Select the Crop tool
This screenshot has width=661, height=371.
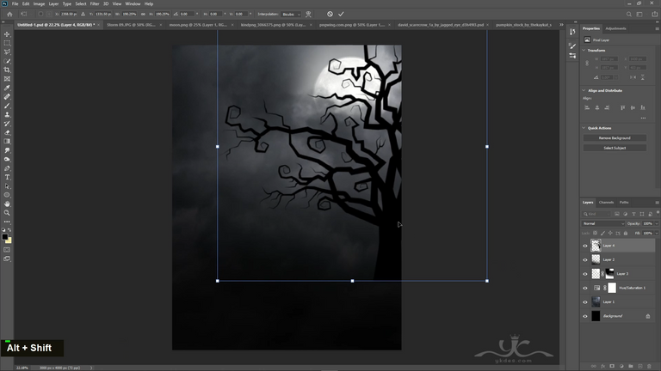coord(7,70)
